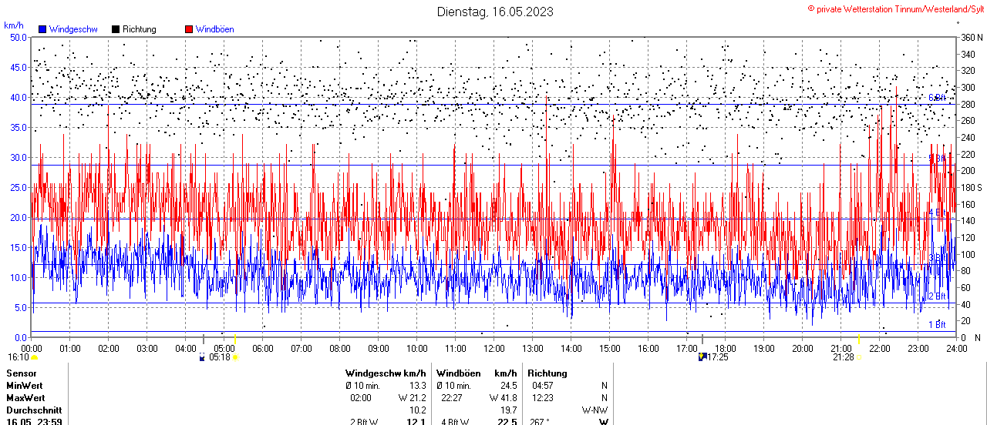Image resolution: width=987 pixels, height=425 pixels.
Task: Click the Sensor header in the table
Action: (x=22, y=373)
